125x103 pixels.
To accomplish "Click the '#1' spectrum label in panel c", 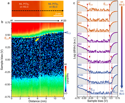I will (79, 2).
